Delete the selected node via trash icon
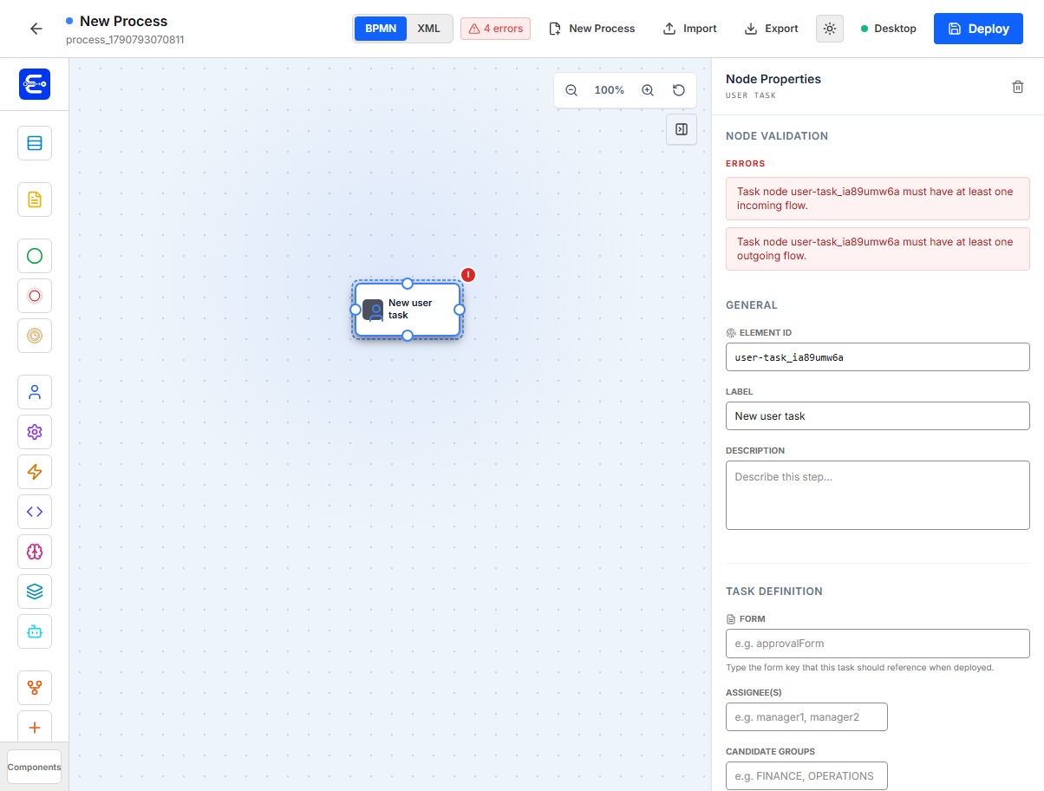 pyautogui.click(x=1018, y=87)
